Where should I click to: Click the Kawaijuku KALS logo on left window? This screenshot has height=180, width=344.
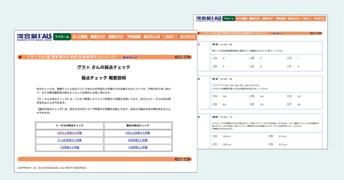coord(34,37)
